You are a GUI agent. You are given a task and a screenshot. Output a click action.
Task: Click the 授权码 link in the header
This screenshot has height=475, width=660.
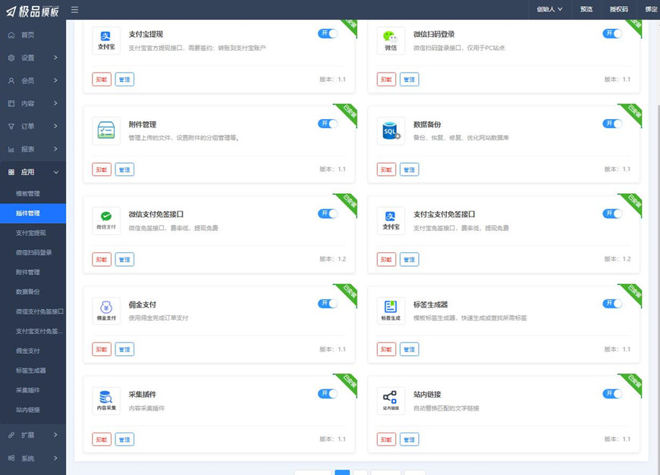pyautogui.click(x=619, y=9)
